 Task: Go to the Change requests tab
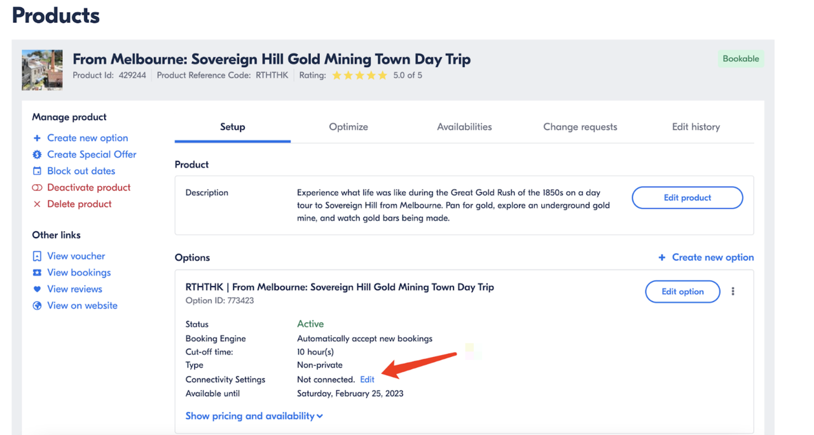580,127
